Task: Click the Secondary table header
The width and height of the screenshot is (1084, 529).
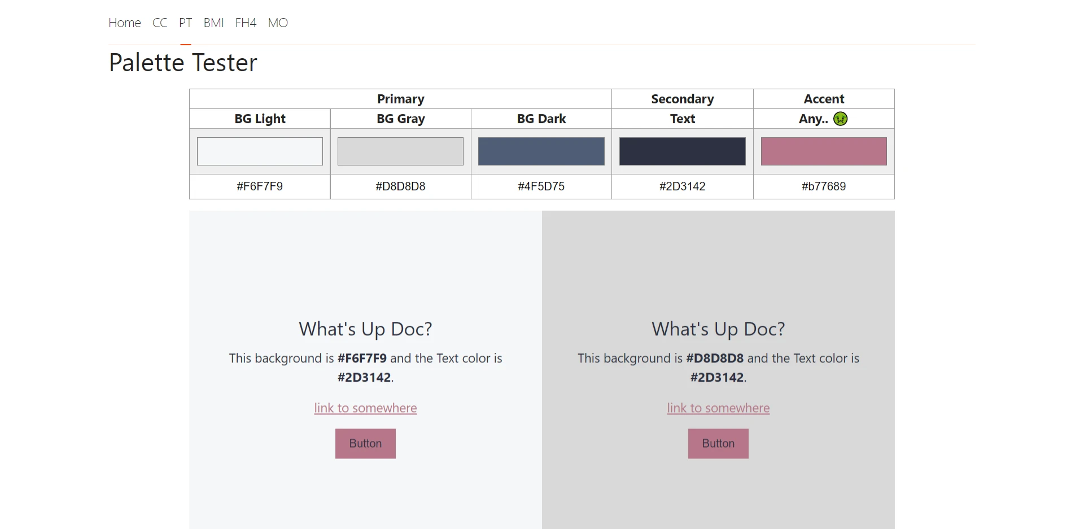Action: 683,99
